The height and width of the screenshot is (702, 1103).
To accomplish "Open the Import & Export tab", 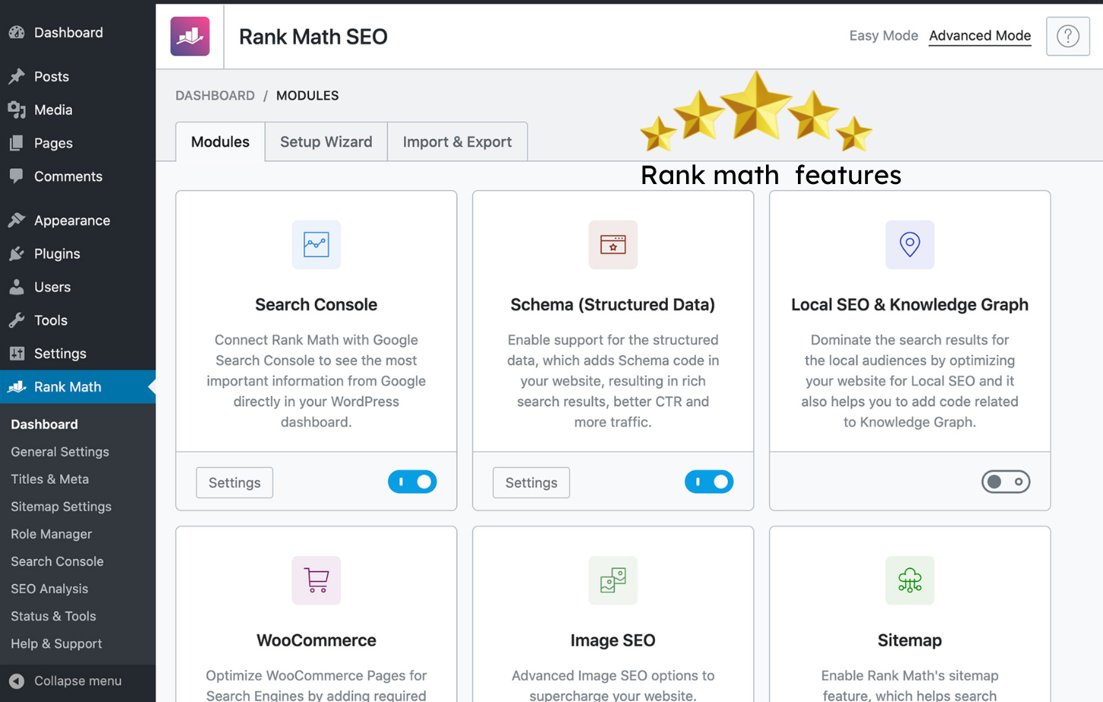I will click(x=457, y=141).
